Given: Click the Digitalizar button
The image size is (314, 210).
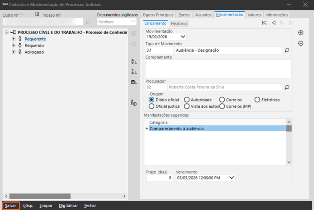Looking at the screenshot, I should pyautogui.click(x=68, y=206).
